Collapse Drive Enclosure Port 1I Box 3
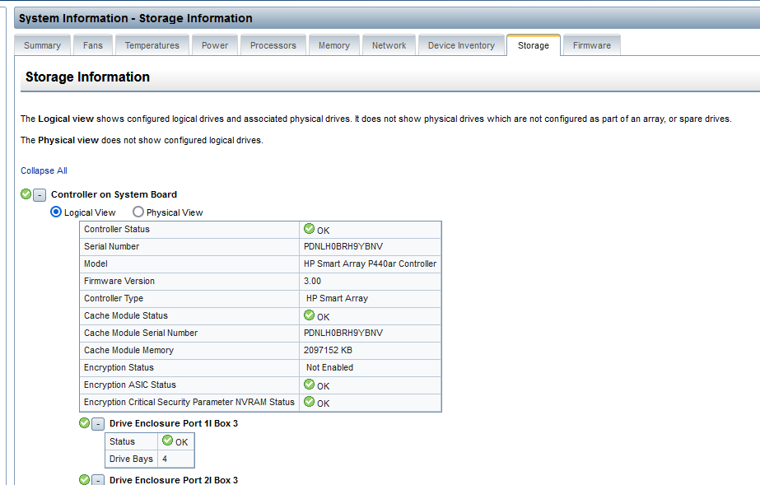Image resolution: width=760 pixels, height=485 pixels. coord(98,424)
